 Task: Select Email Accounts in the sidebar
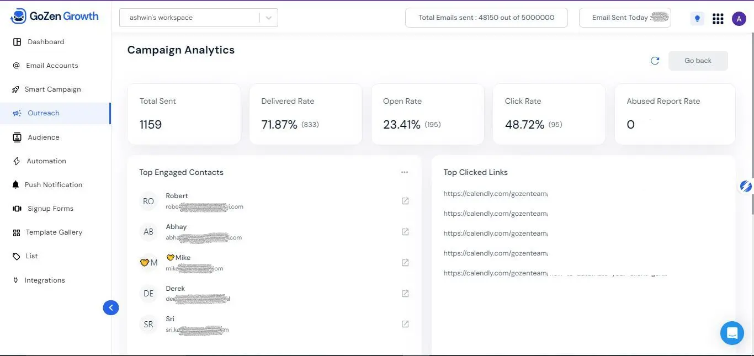[52, 65]
